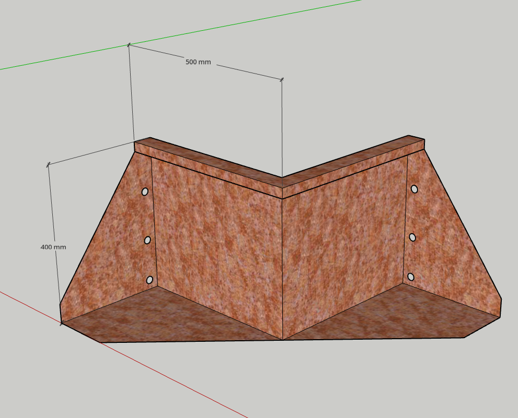This screenshot has width=518, height=418.
Task: Select the middle hole on left panel
Action: (146, 241)
